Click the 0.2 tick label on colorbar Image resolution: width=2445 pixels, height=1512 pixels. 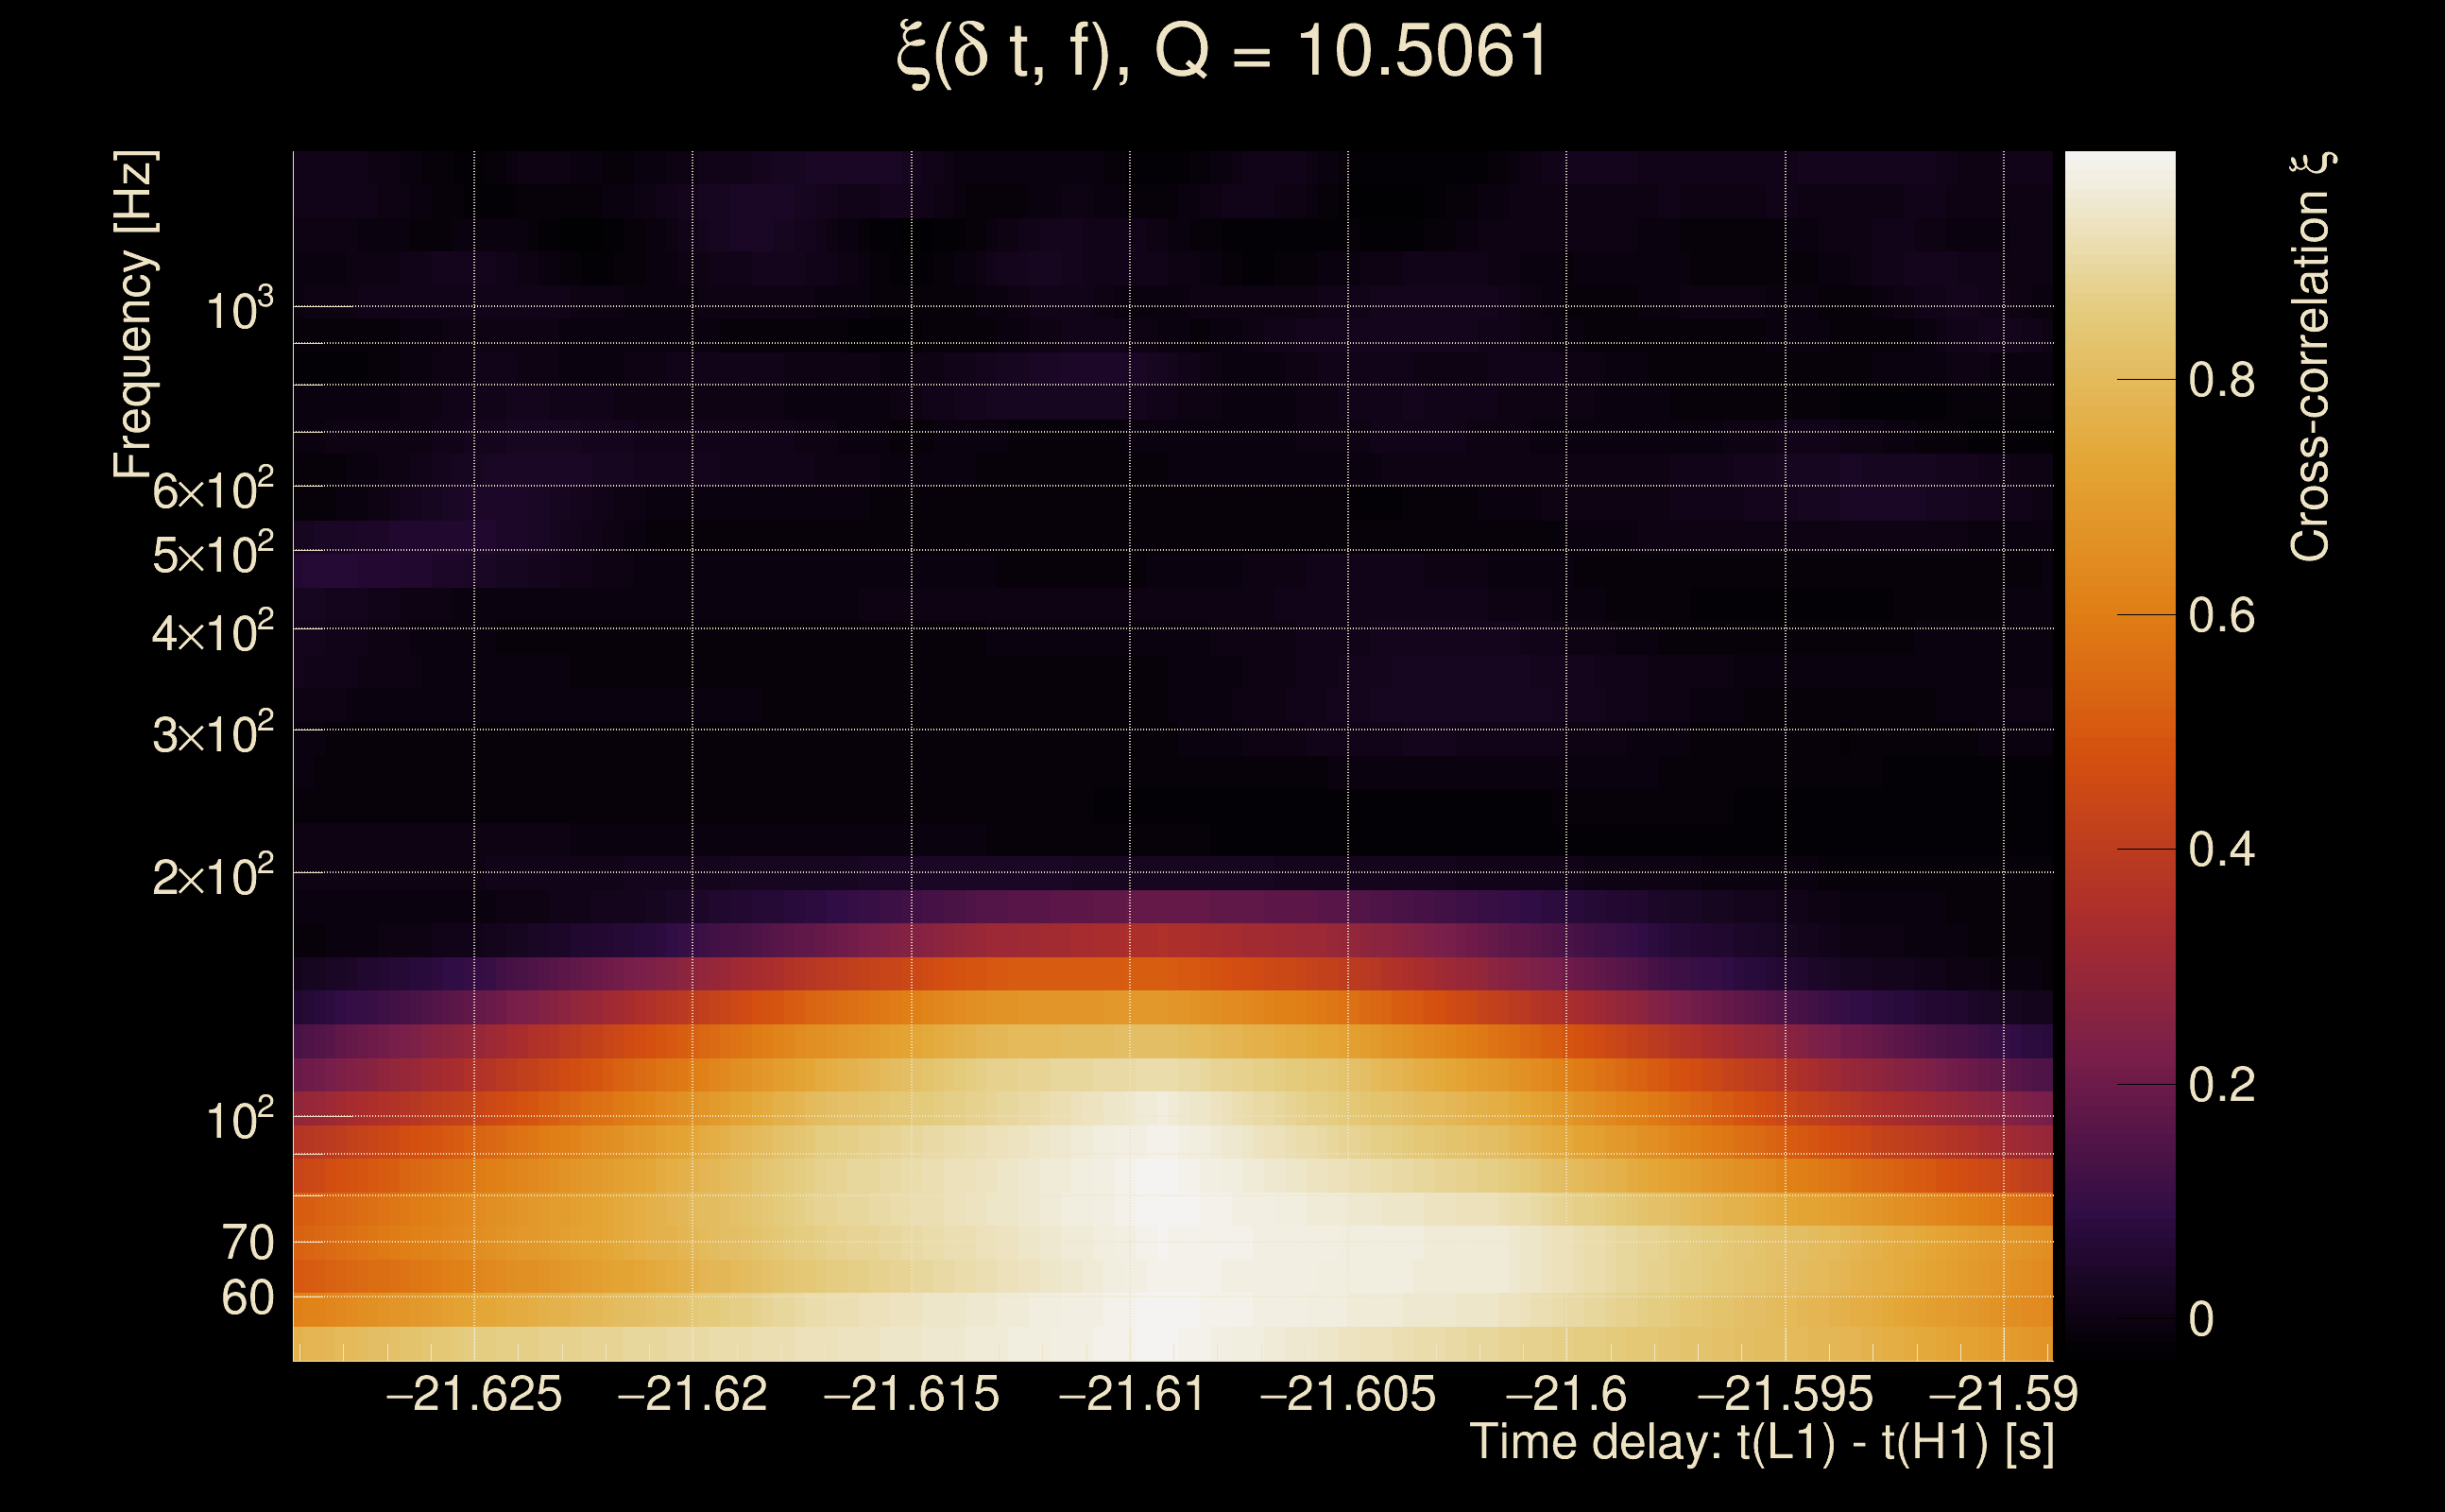point(2221,1085)
